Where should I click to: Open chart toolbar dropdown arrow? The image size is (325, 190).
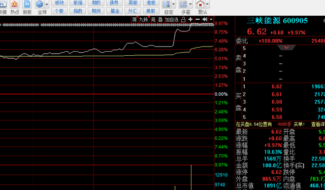pos(211,19)
